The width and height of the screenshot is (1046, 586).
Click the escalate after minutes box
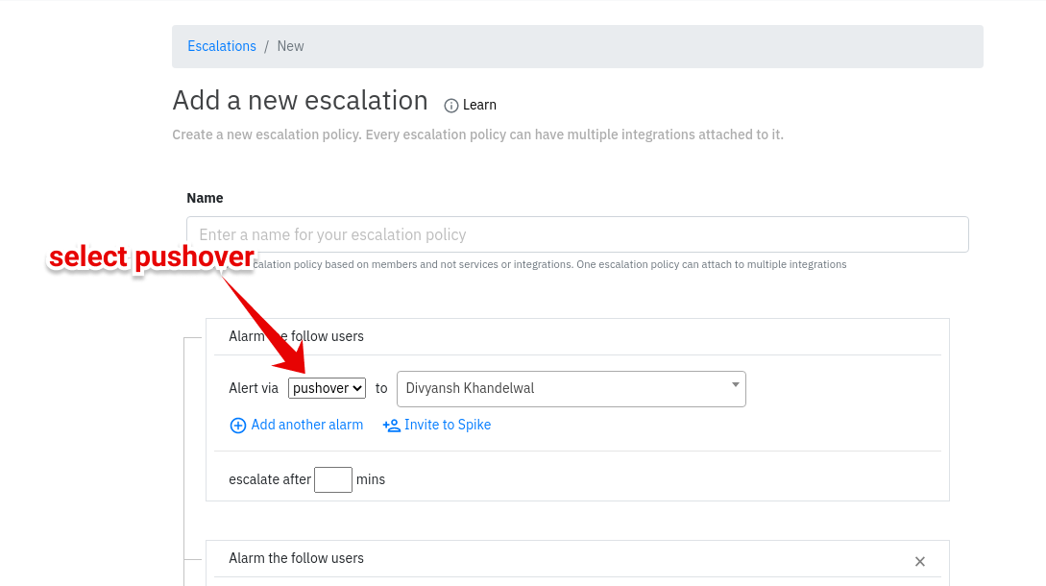[x=333, y=479]
